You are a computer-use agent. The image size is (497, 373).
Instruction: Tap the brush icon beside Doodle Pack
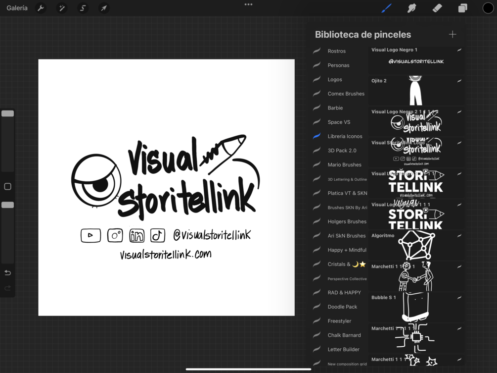pyautogui.click(x=316, y=307)
